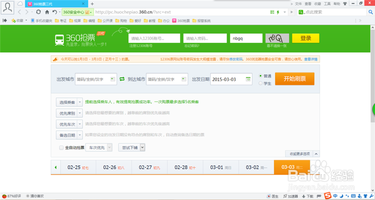This screenshot has width=375, height=200.
Task: Open the 手机收藏夹 bookmark
Action: tap(41, 21)
